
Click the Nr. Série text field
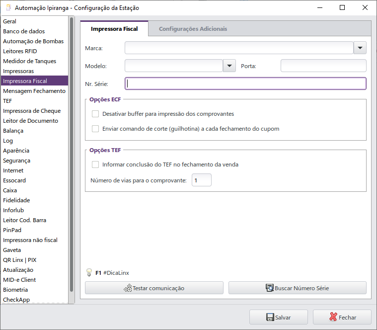tap(245, 83)
